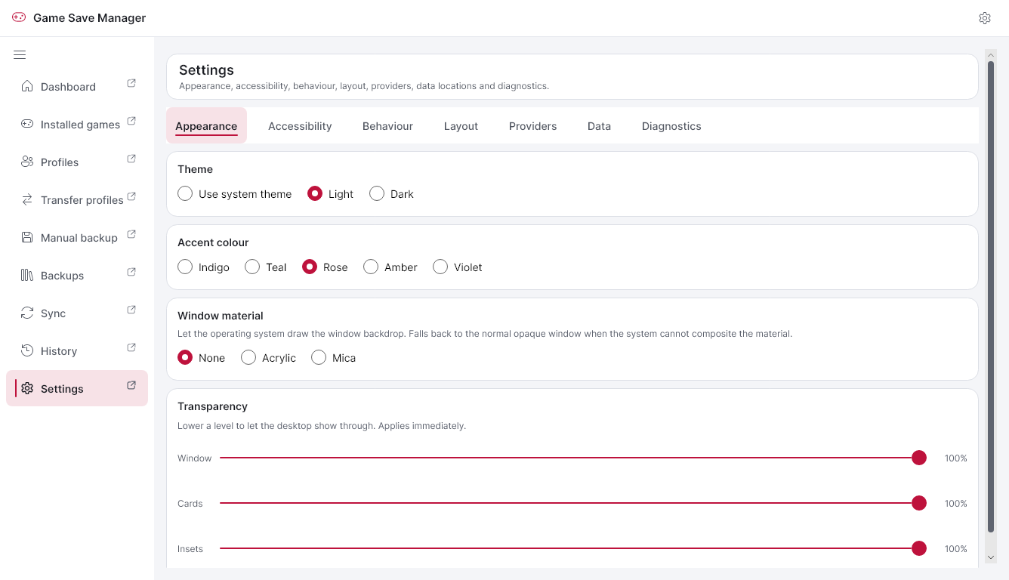This screenshot has width=1009, height=580.
Task: Switch to the Diagnostics tab
Action: pos(671,126)
